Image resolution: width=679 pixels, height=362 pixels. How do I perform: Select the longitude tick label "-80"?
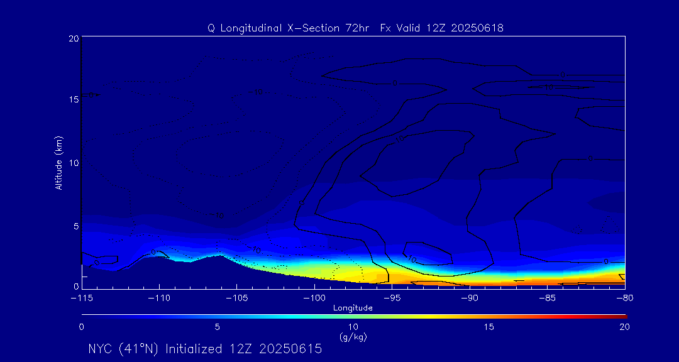point(625,298)
